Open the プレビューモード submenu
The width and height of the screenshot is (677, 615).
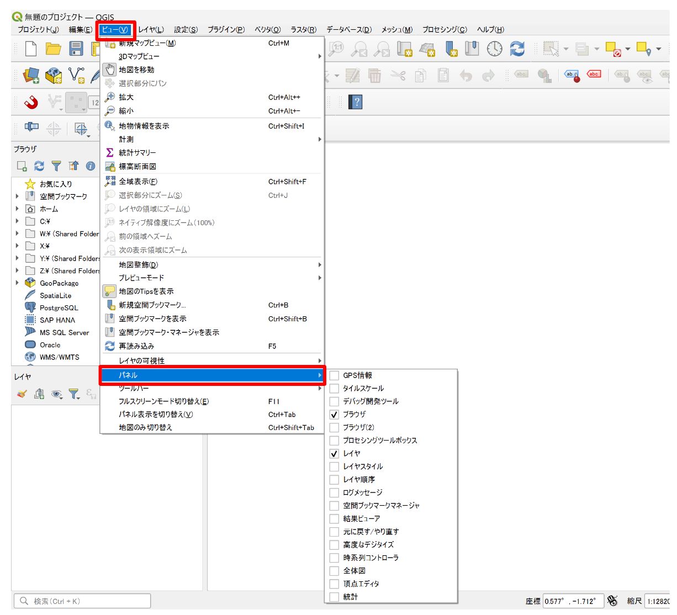(212, 278)
